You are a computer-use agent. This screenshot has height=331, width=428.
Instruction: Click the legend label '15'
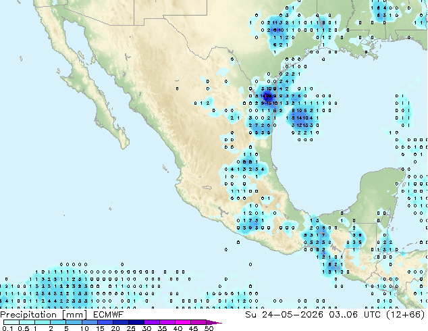[100, 328]
